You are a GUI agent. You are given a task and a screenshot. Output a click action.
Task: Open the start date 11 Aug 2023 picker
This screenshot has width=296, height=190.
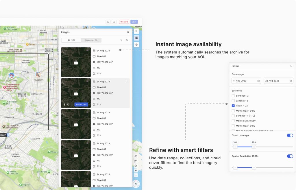coord(246,81)
